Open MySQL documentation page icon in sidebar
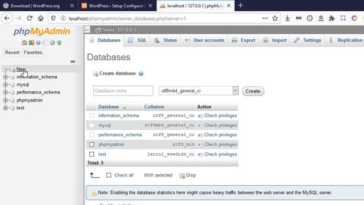The width and height of the screenshot is (364, 205). (x=45, y=43)
